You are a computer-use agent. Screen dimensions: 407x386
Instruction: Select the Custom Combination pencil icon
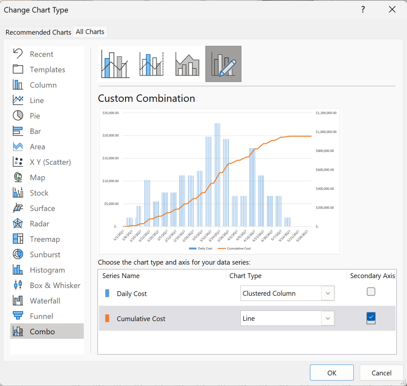(223, 64)
